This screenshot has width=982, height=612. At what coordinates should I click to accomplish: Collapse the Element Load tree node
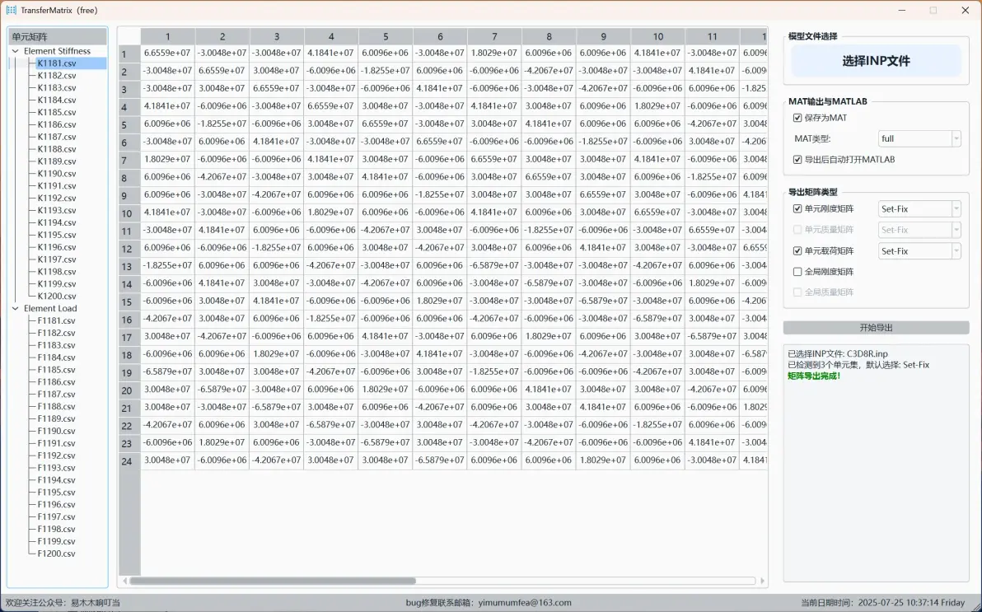tap(16, 308)
